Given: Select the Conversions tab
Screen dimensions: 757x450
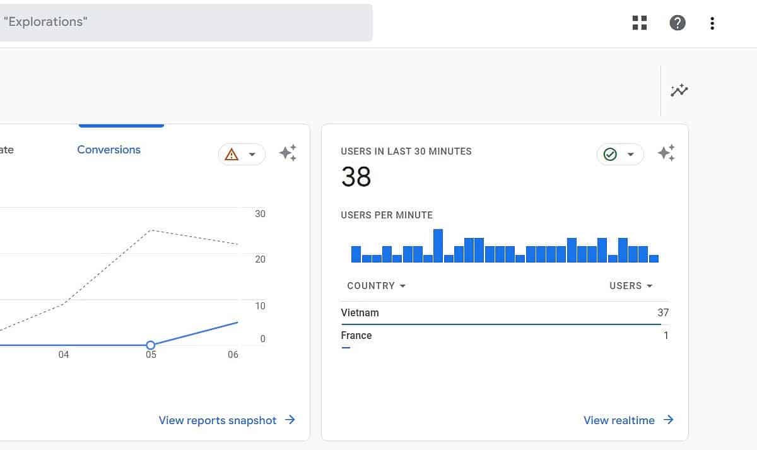Looking at the screenshot, I should pos(109,150).
